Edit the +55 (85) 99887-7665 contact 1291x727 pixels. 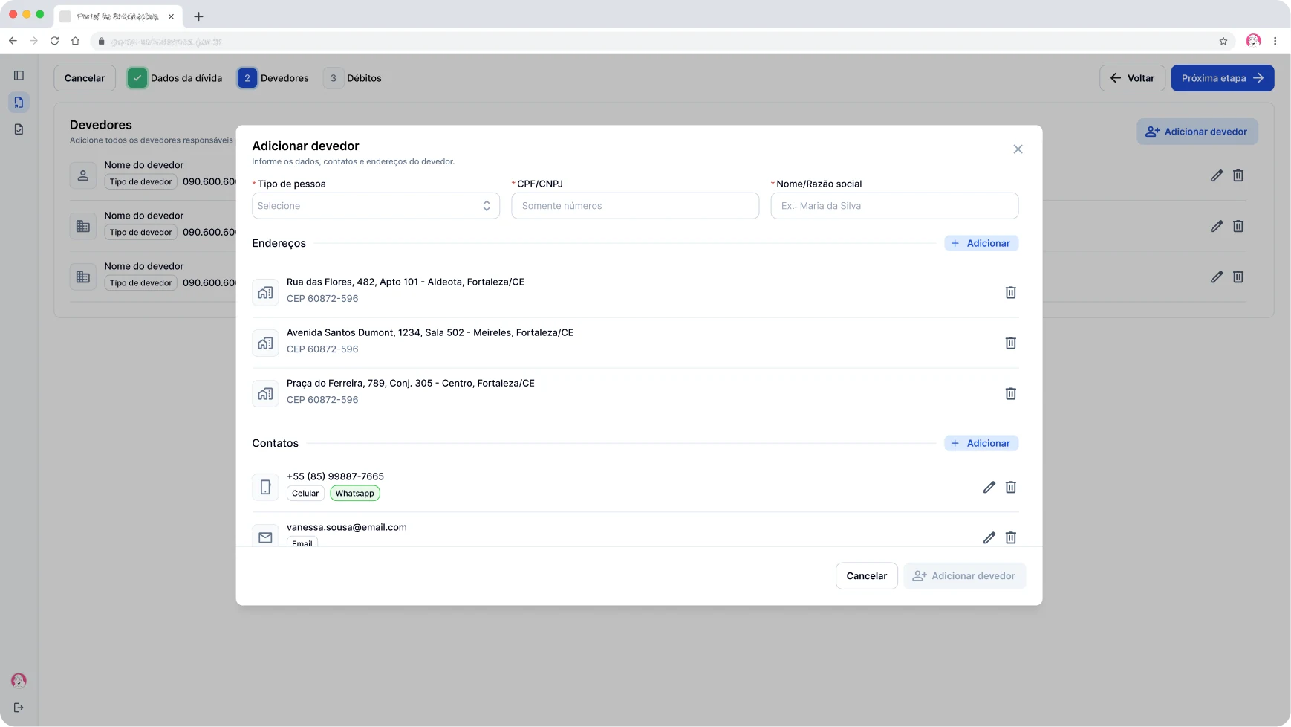point(989,487)
